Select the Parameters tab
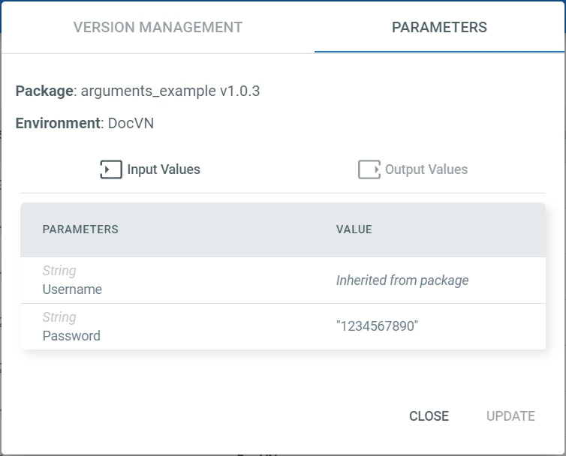566x456 pixels. coord(439,28)
